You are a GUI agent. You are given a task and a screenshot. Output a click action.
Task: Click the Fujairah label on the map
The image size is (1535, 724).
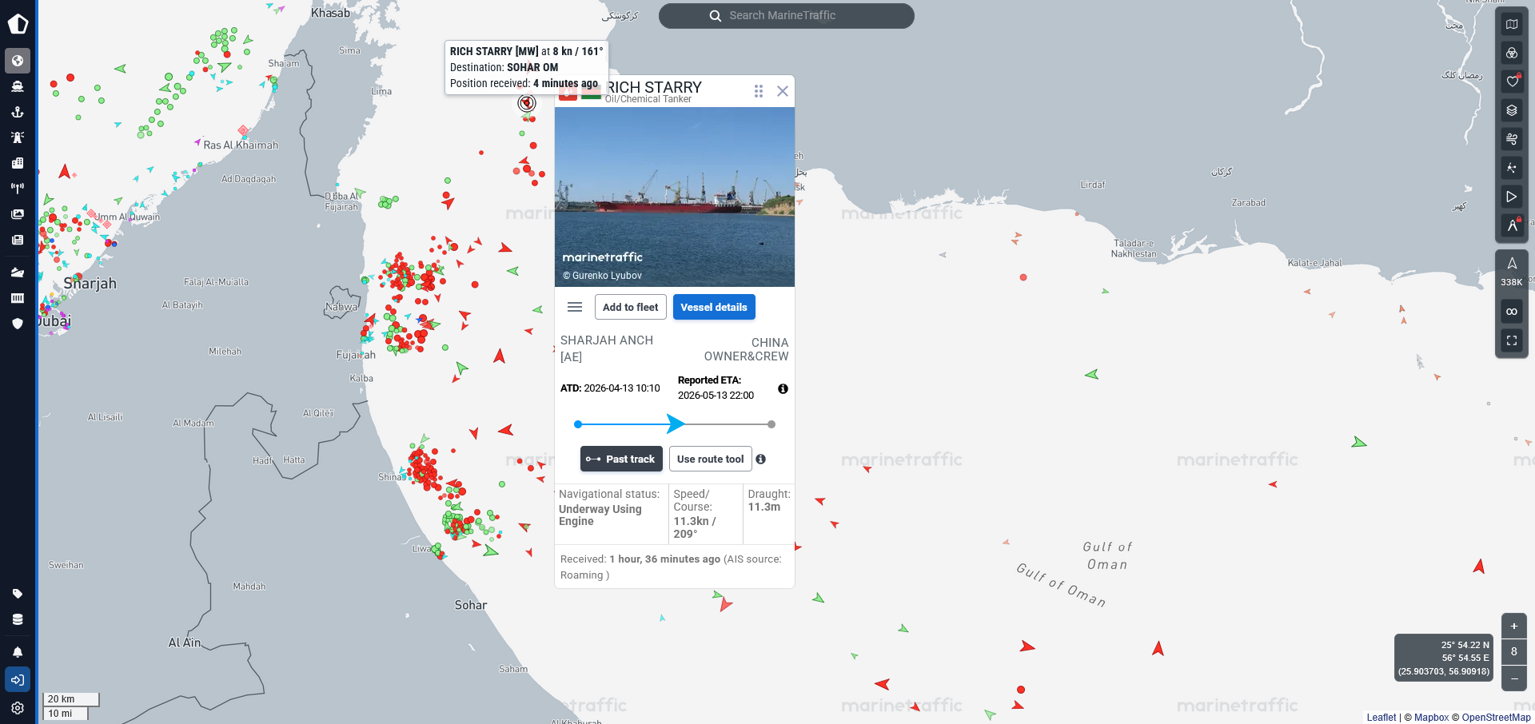(356, 355)
